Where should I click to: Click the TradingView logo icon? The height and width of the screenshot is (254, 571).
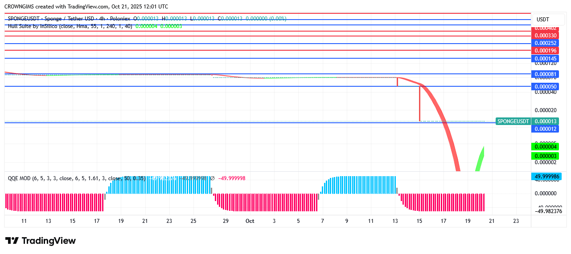click(12, 241)
